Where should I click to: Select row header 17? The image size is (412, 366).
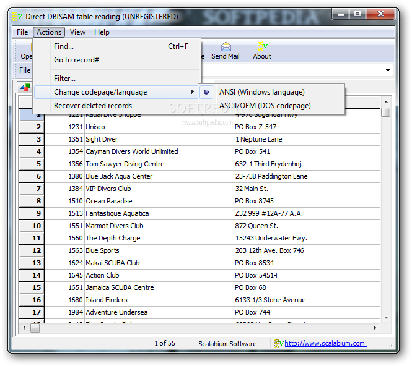point(32,312)
